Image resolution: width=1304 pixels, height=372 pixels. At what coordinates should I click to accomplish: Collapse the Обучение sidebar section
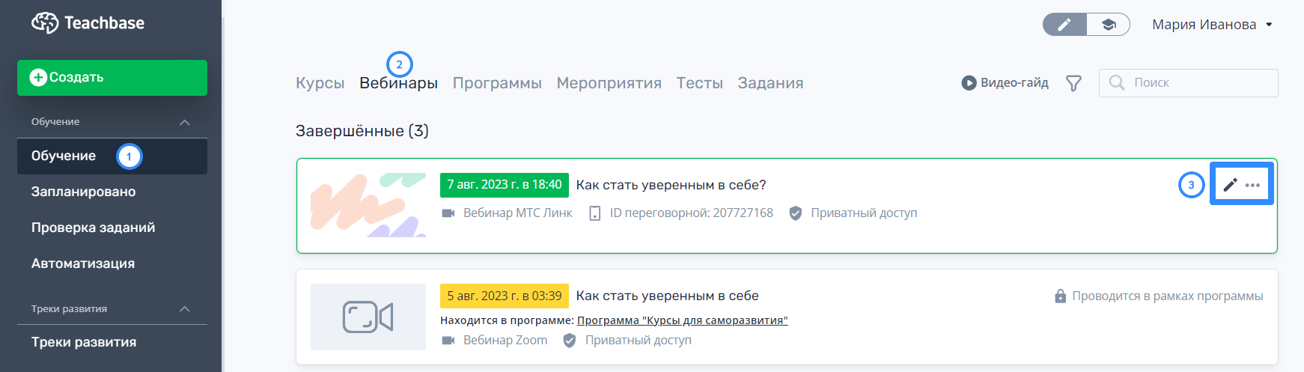[185, 122]
